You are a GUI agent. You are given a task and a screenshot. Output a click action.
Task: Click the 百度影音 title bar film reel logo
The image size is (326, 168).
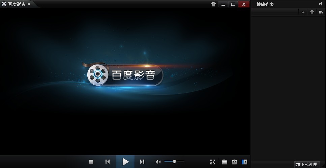[x=4, y=4]
